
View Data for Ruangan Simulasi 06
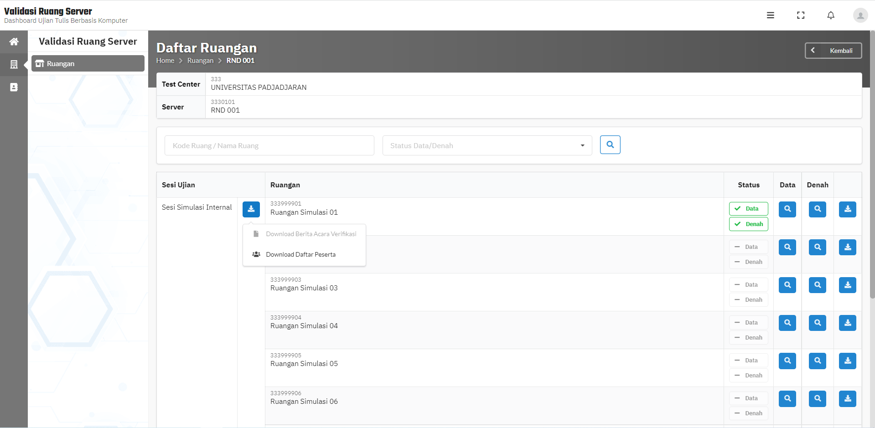[787, 398]
